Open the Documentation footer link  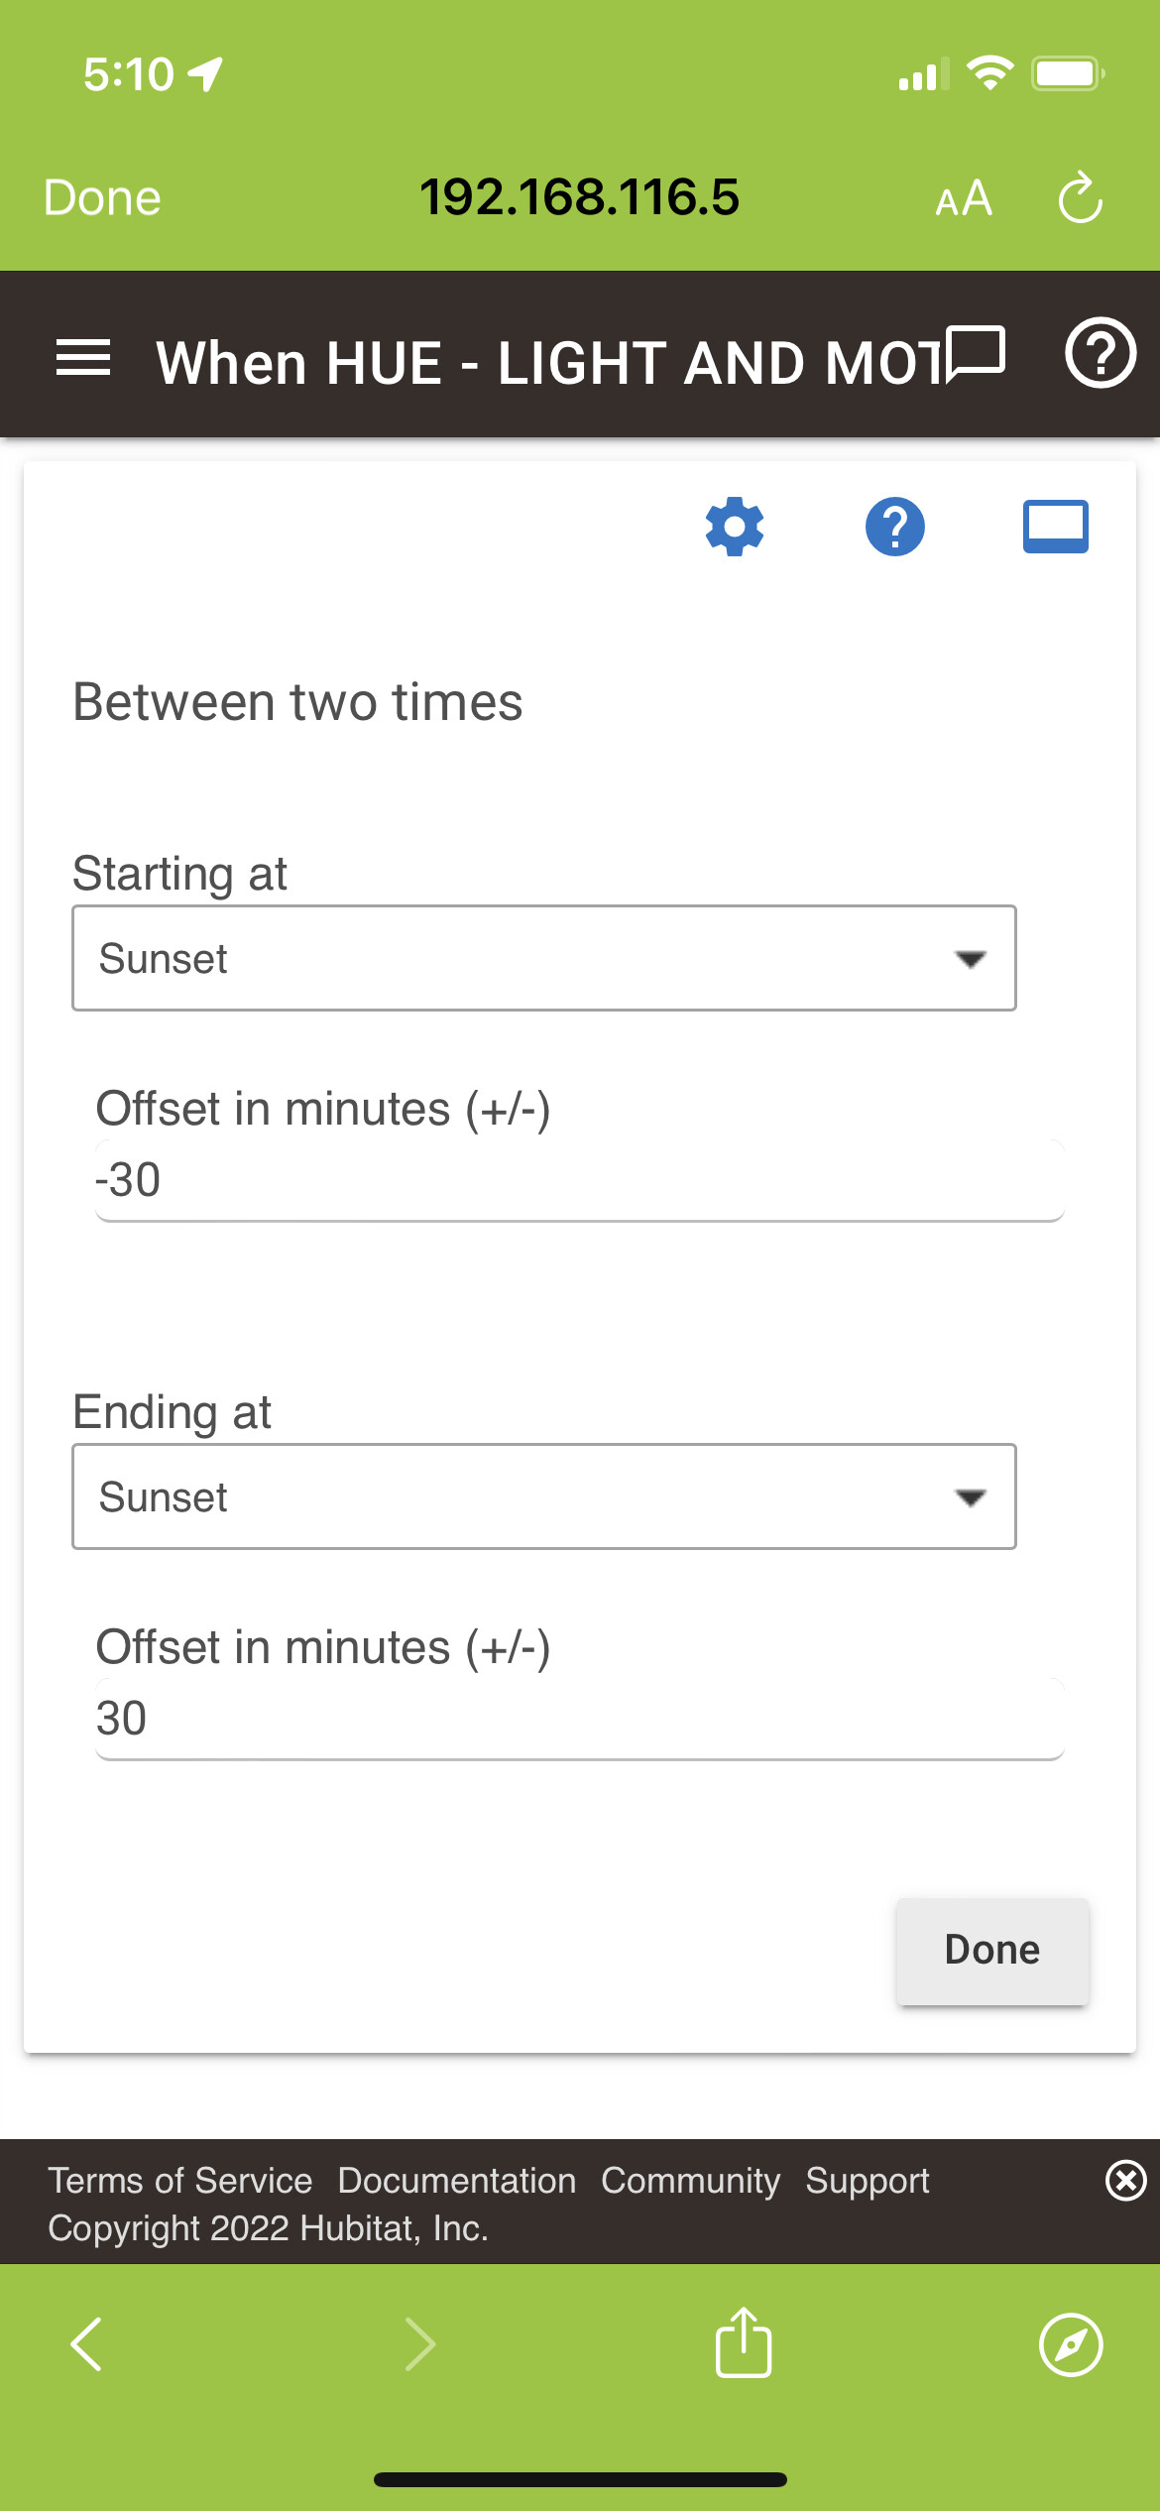coord(457,2181)
